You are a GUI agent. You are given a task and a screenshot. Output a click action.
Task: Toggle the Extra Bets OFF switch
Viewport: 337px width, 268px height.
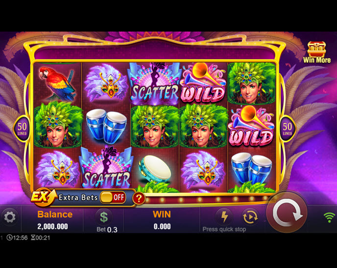click(113, 197)
